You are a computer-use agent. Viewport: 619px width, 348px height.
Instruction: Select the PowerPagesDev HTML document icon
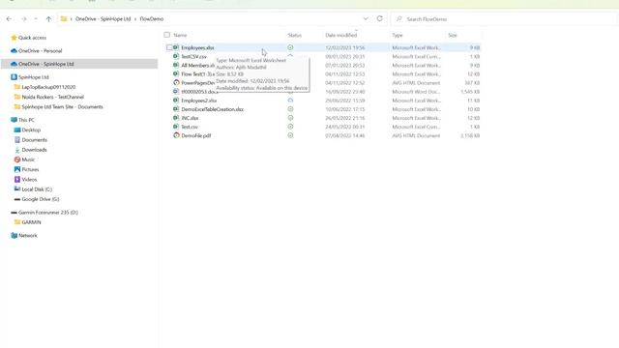pos(176,83)
